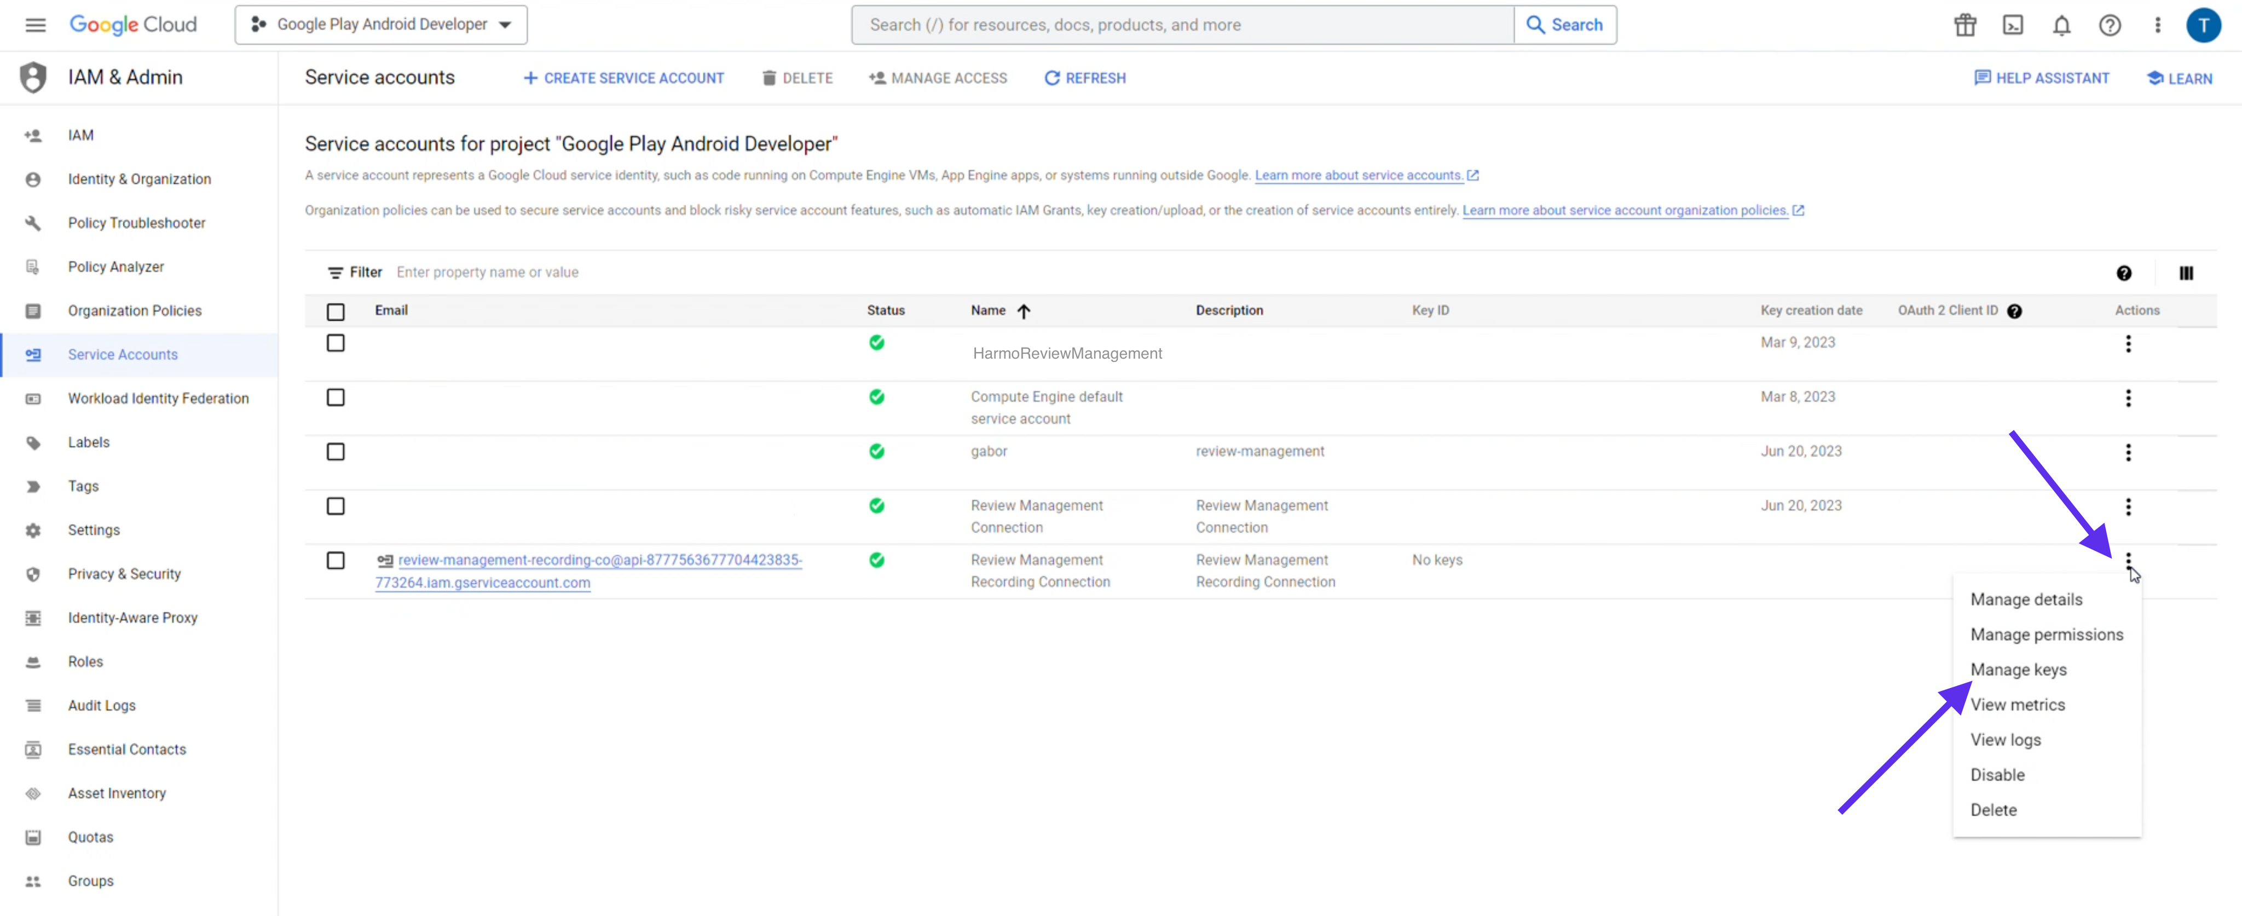The image size is (2242, 916).
Task: Open actions menu for Review Management Connection row
Action: point(2128,507)
